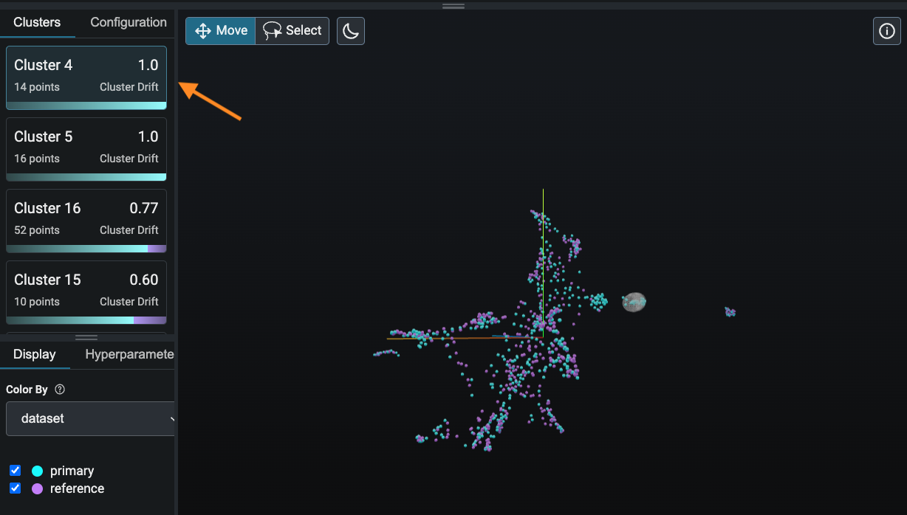Click the cyan primary color dot

click(37, 471)
